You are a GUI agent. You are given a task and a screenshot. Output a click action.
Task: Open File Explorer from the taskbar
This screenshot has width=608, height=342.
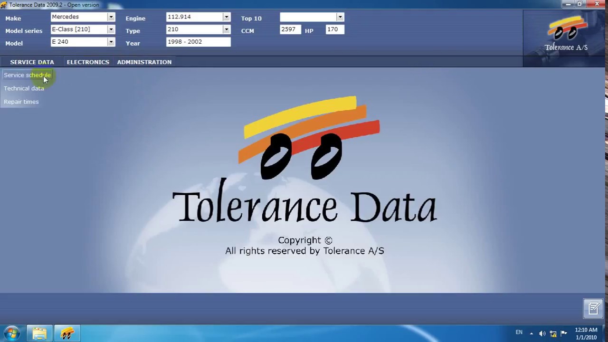click(39, 333)
